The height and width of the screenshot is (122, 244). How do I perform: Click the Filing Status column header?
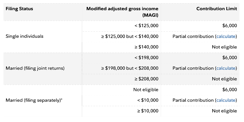(19, 9)
